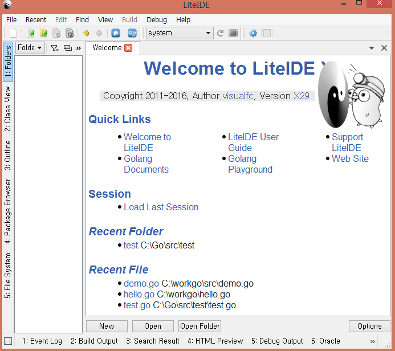This screenshot has height=351, width=395.
Task: Click the Save All toolbar icon
Action: [70, 33]
